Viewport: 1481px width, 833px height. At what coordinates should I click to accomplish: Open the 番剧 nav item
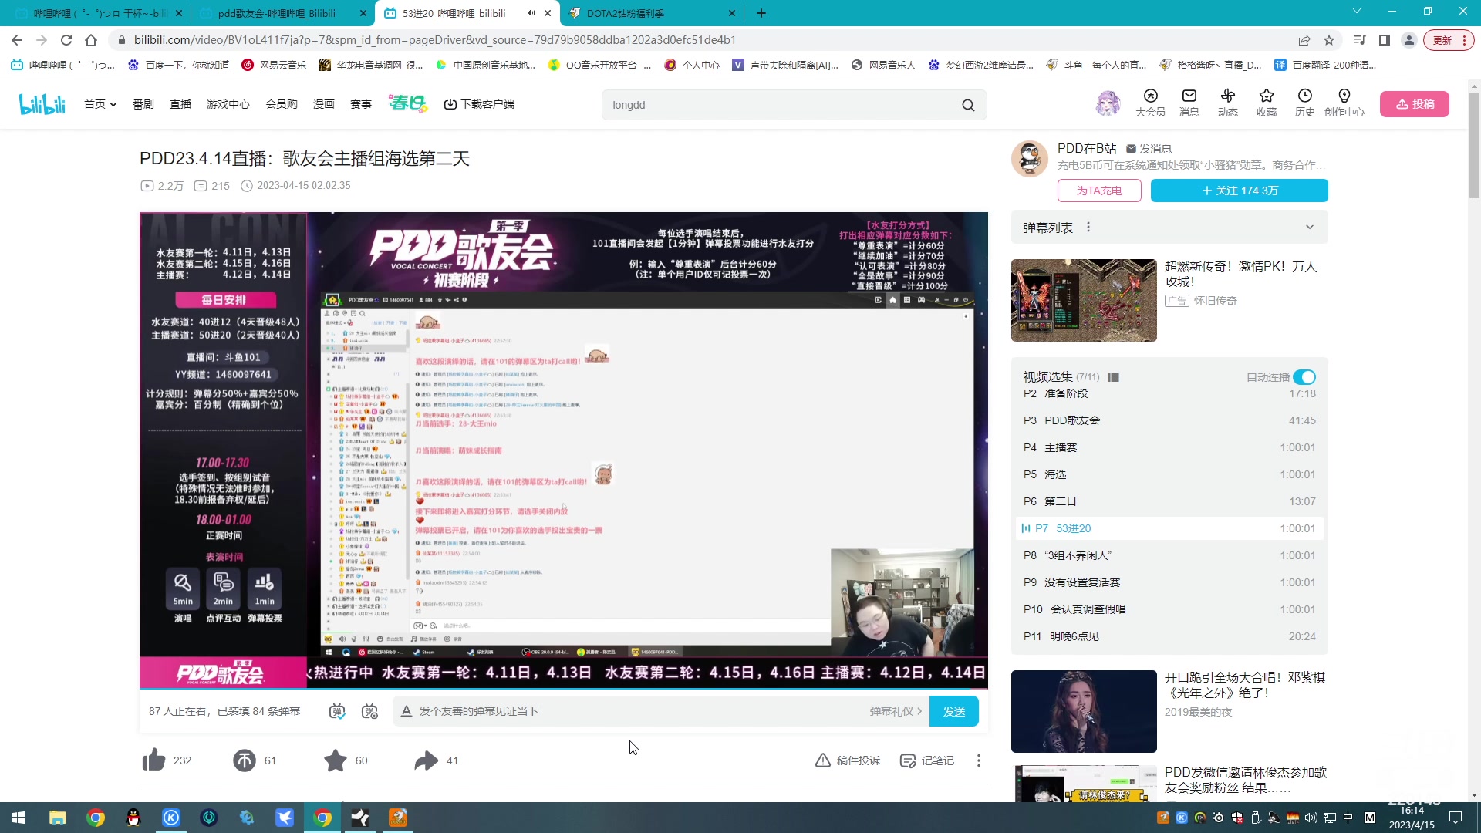click(x=143, y=104)
